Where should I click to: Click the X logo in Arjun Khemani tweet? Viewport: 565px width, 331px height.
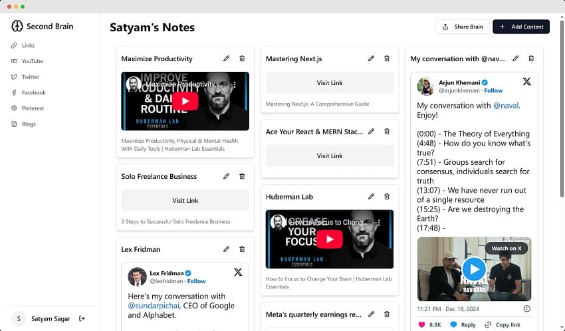[x=527, y=81]
